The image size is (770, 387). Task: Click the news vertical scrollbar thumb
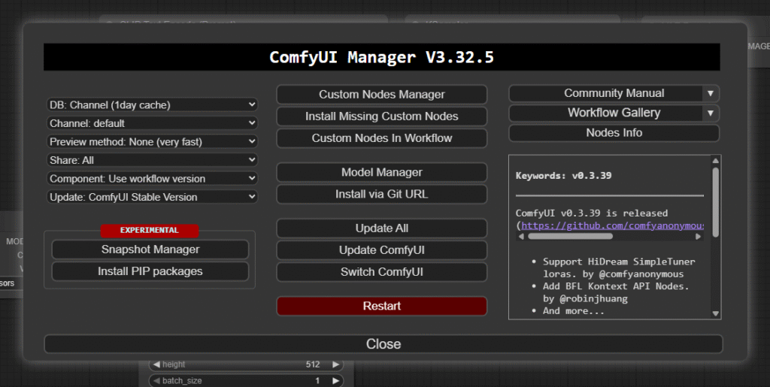[716, 203]
